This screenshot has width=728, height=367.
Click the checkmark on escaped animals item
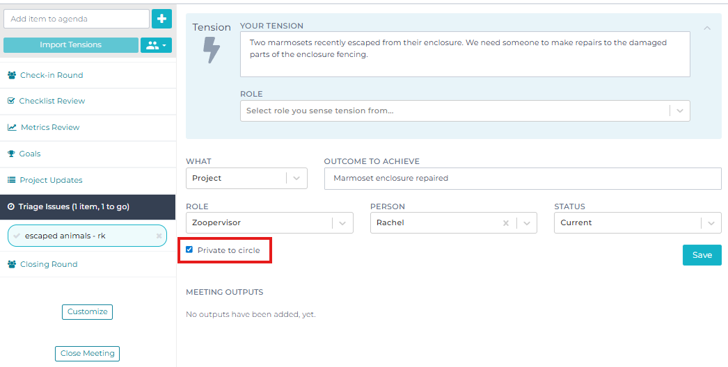(x=17, y=236)
